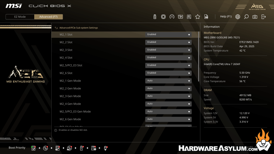The width and height of the screenshot is (274, 154).
Task: Select USB key boot device icon
Action: [82, 148]
